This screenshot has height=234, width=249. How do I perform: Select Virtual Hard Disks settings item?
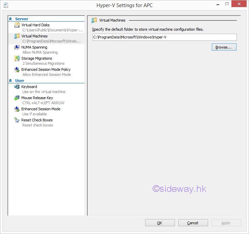(x=35, y=25)
